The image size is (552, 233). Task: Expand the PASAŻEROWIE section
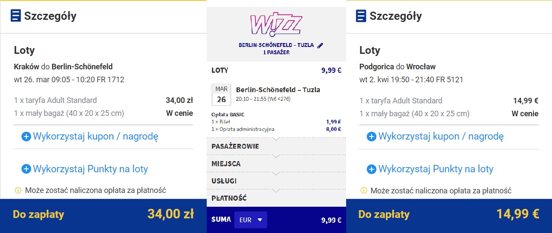[x=276, y=146]
